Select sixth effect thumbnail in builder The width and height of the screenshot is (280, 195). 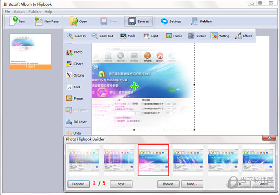258,160
